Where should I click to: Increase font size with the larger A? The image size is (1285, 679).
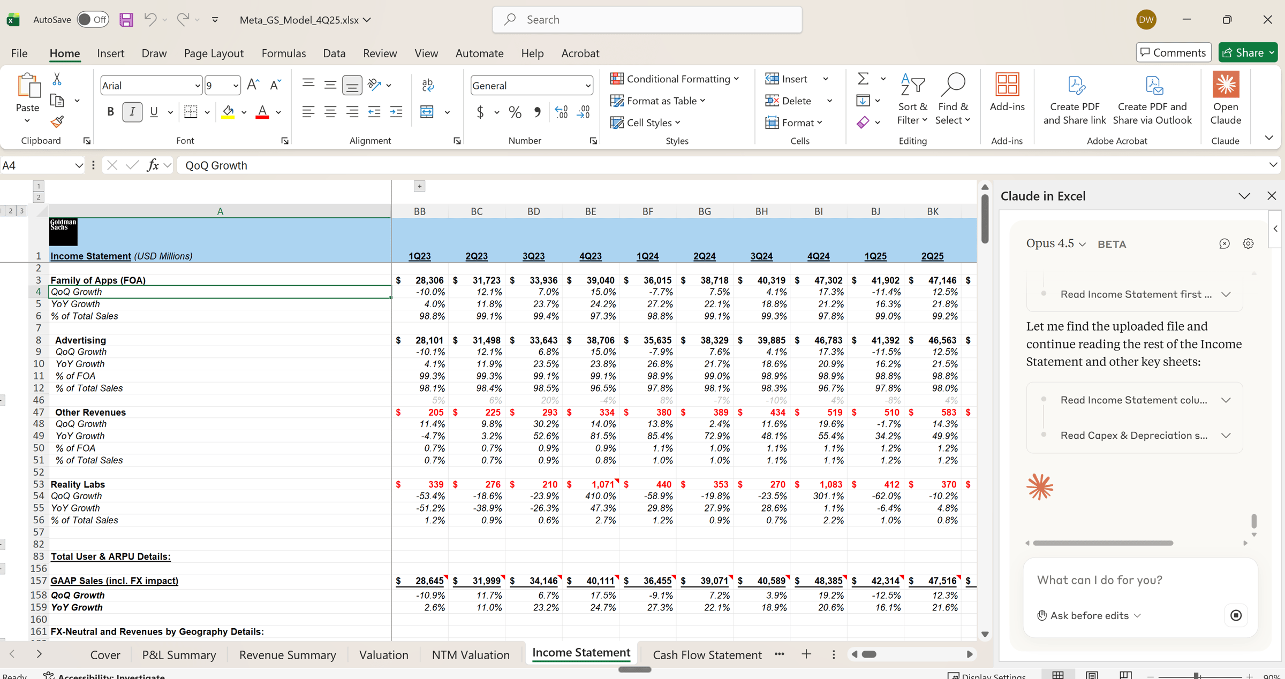pyautogui.click(x=253, y=85)
